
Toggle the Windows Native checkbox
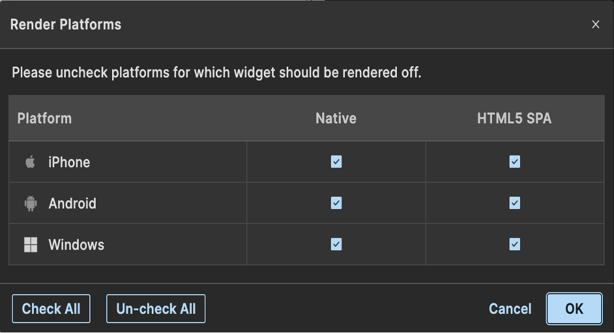[336, 245]
